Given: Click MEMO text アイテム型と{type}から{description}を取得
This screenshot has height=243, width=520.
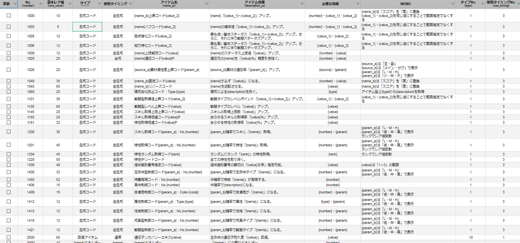Looking at the screenshot, I should click(x=393, y=91).
